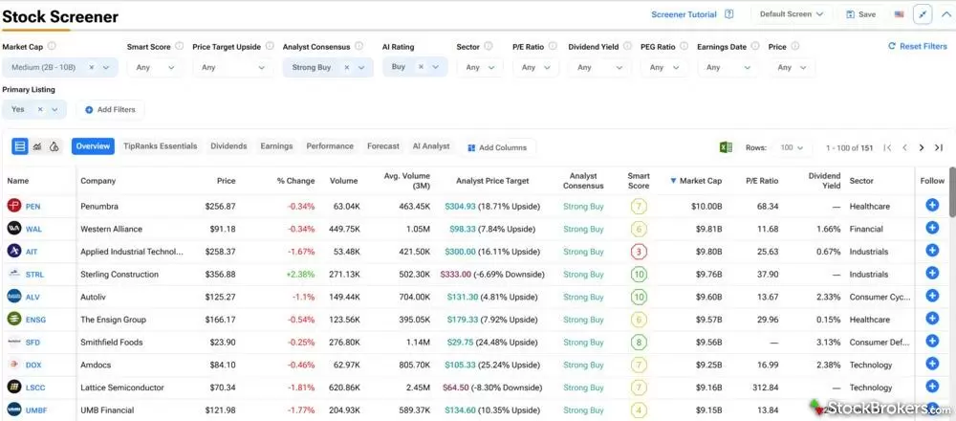
Task: Click the Save screen button
Action: pyautogui.click(x=861, y=14)
